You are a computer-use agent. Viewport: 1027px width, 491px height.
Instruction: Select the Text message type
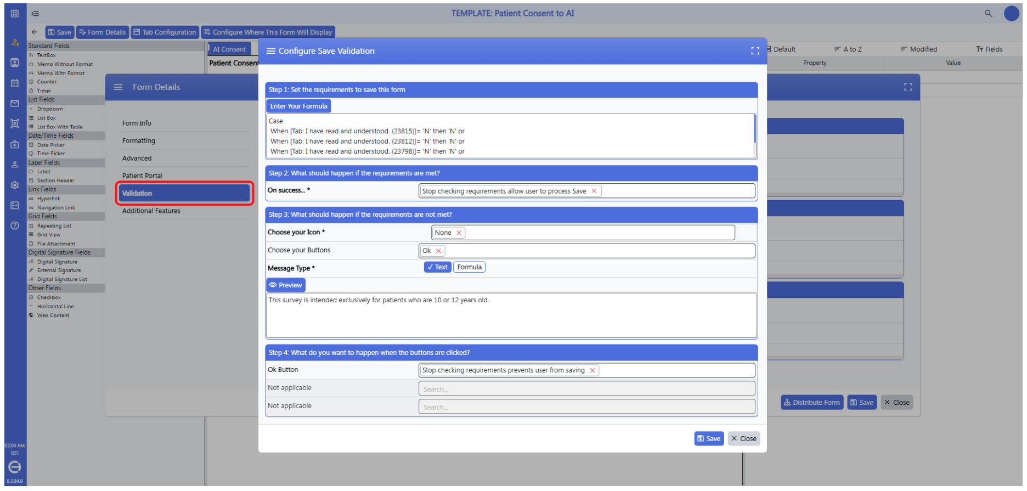pos(437,267)
